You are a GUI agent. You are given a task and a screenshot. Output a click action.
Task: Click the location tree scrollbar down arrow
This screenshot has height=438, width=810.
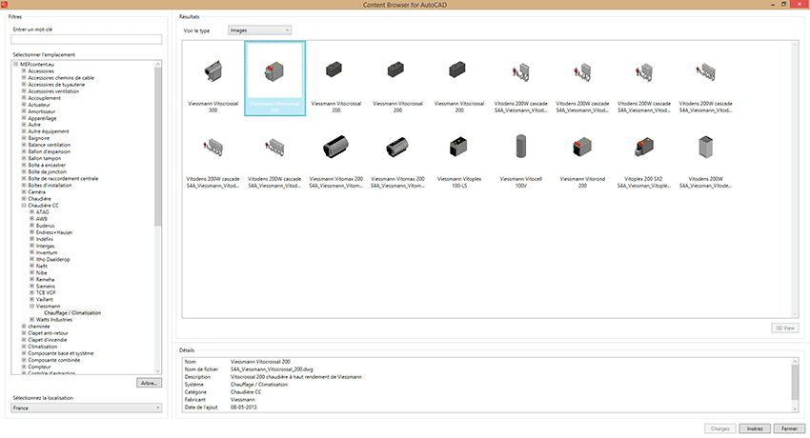coord(158,371)
